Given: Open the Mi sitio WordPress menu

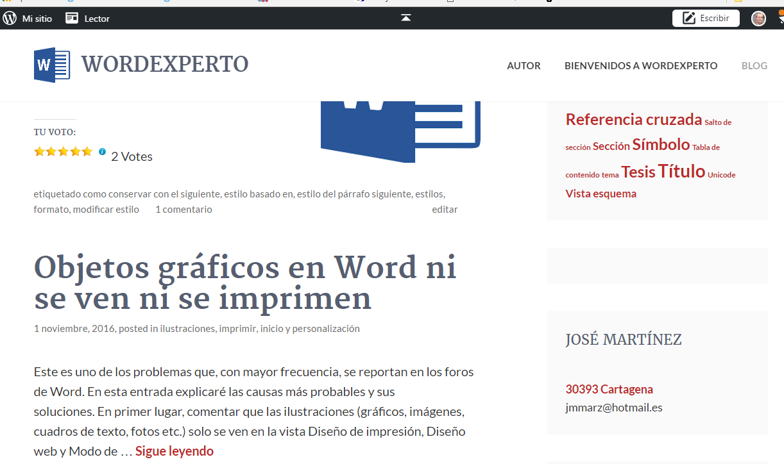Looking at the screenshot, I should coord(27,19).
